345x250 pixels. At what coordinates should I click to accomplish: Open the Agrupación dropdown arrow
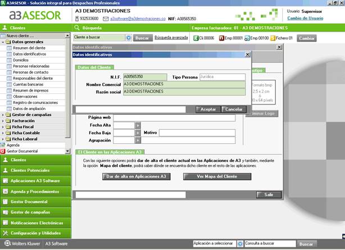[x=138, y=140]
